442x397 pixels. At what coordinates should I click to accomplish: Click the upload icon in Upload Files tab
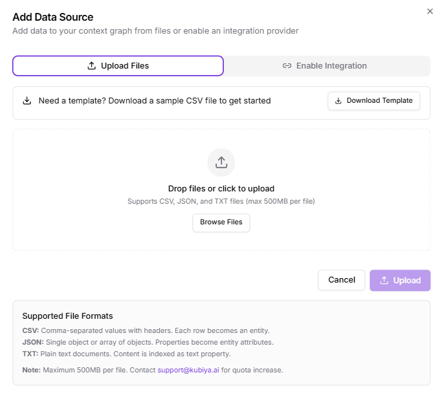click(x=92, y=66)
